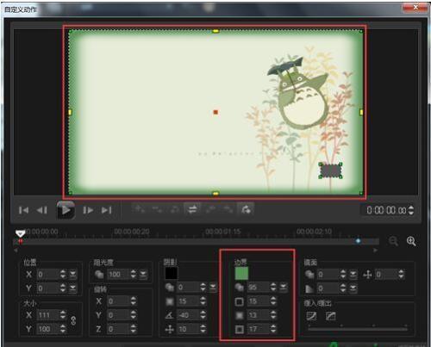This screenshot has width=431, height=347.
Task: Jump to the end of the clip
Action: [107, 210]
